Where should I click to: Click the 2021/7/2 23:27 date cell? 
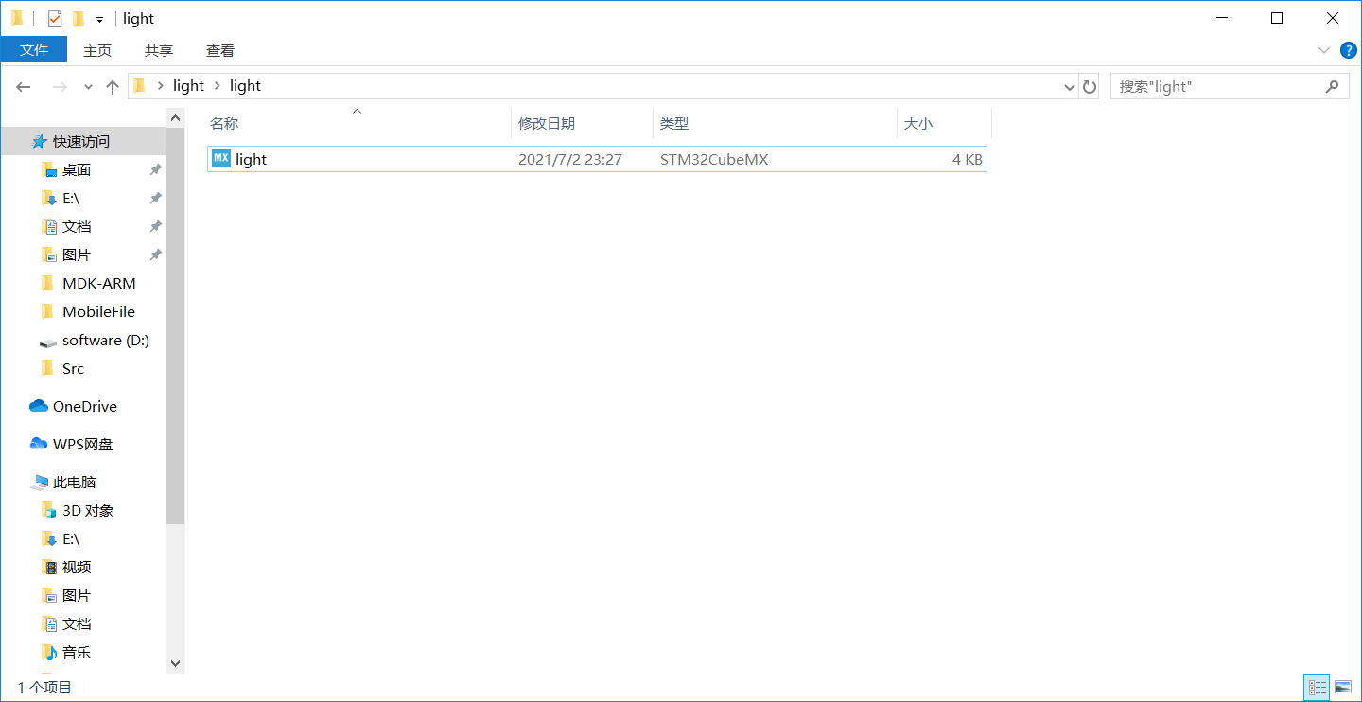(570, 160)
